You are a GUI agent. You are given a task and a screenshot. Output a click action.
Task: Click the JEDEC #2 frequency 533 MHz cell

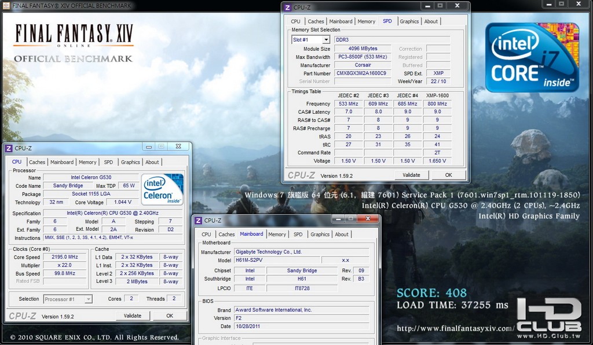point(348,104)
